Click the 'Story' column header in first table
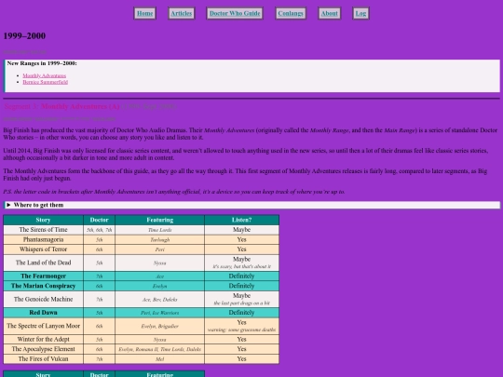 (43, 220)
